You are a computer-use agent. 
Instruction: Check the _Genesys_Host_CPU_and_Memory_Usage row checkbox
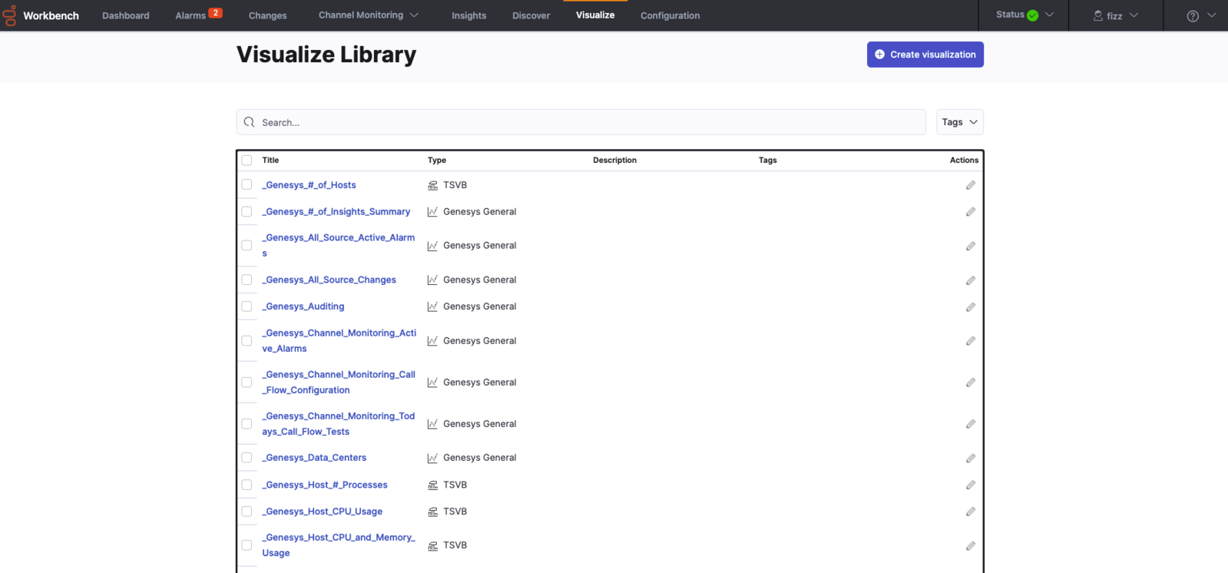pos(247,545)
